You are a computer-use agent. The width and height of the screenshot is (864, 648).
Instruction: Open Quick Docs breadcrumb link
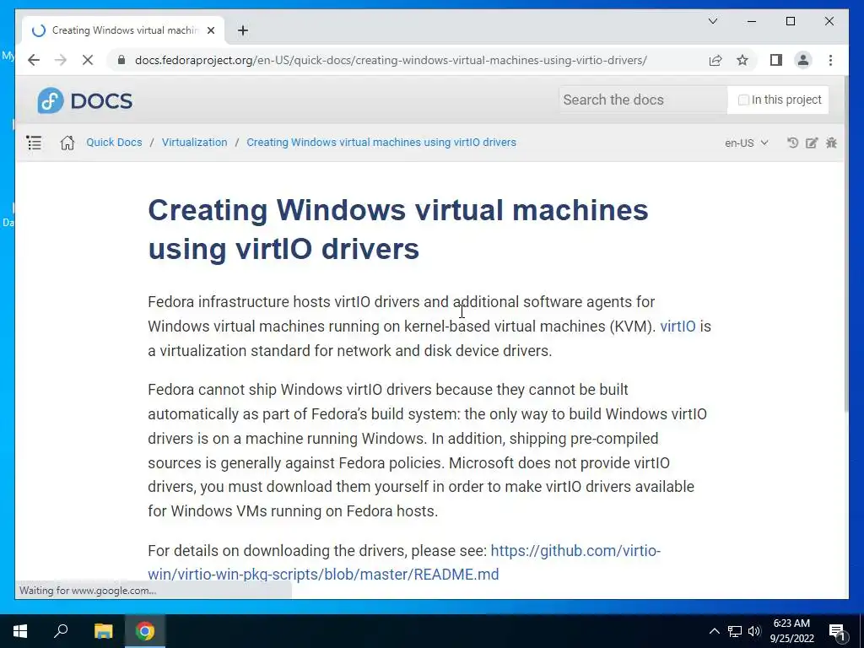coord(114,142)
